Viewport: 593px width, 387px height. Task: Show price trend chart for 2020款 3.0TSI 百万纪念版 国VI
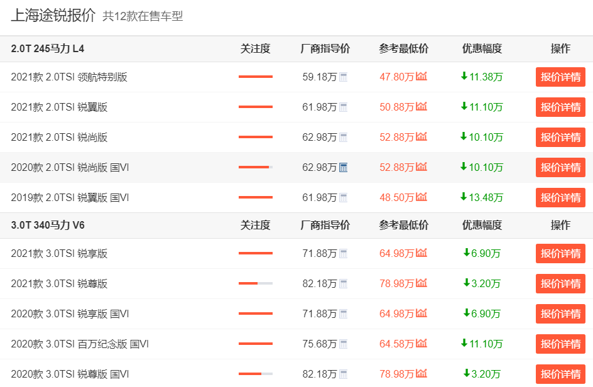422,344
